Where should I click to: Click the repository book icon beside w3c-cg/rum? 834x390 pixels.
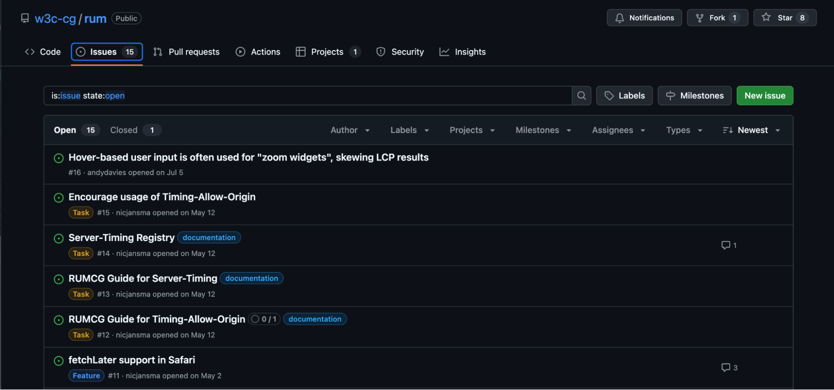click(x=25, y=18)
